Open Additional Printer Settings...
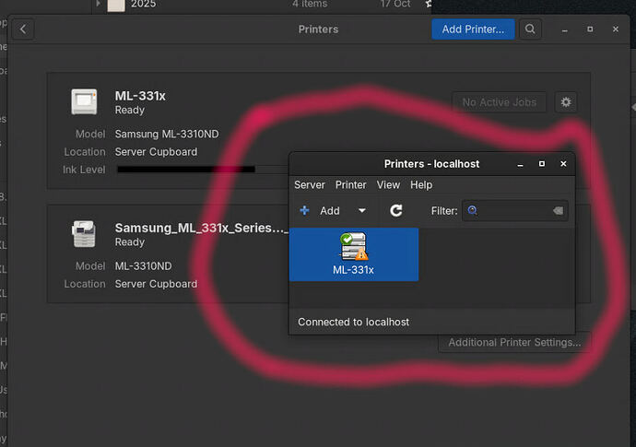This screenshot has height=447, width=636. 514,343
